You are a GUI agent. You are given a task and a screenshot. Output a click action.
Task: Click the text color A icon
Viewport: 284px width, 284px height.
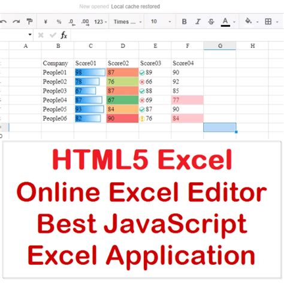(x=225, y=22)
